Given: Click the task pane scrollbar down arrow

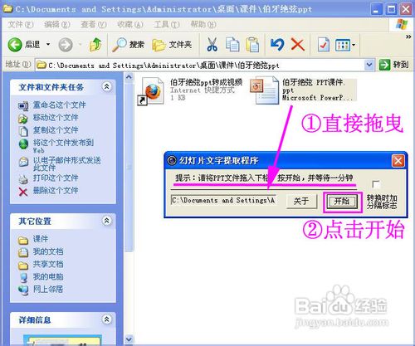Looking at the screenshot, I should tap(129, 339).
